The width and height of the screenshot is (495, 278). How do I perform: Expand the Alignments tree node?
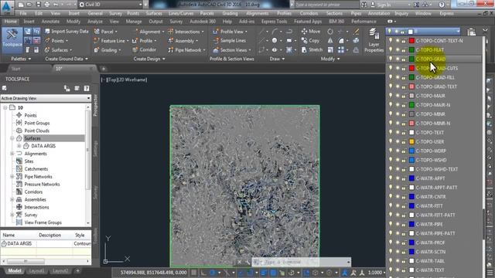pyautogui.click(x=12, y=154)
